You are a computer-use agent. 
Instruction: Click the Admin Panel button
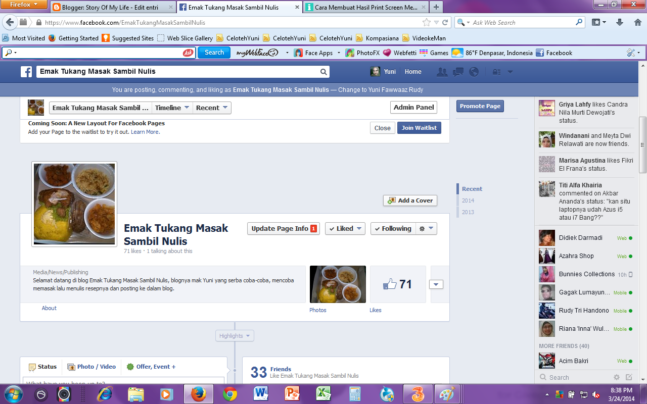tap(414, 107)
